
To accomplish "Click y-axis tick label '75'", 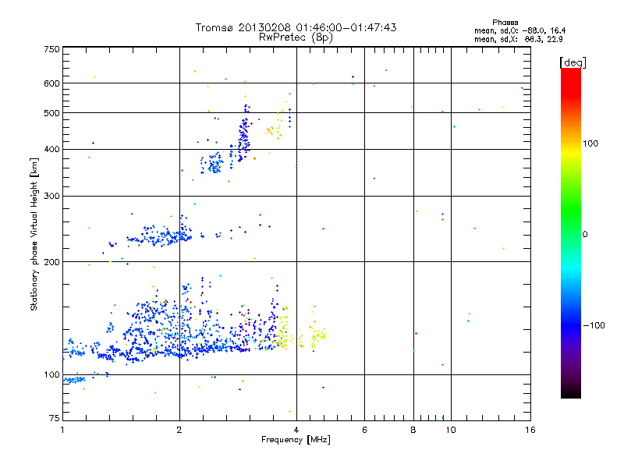I will click(55, 418).
